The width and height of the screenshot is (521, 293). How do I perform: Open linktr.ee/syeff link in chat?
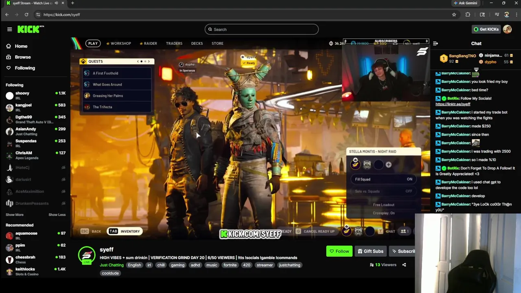[x=453, y=104]
